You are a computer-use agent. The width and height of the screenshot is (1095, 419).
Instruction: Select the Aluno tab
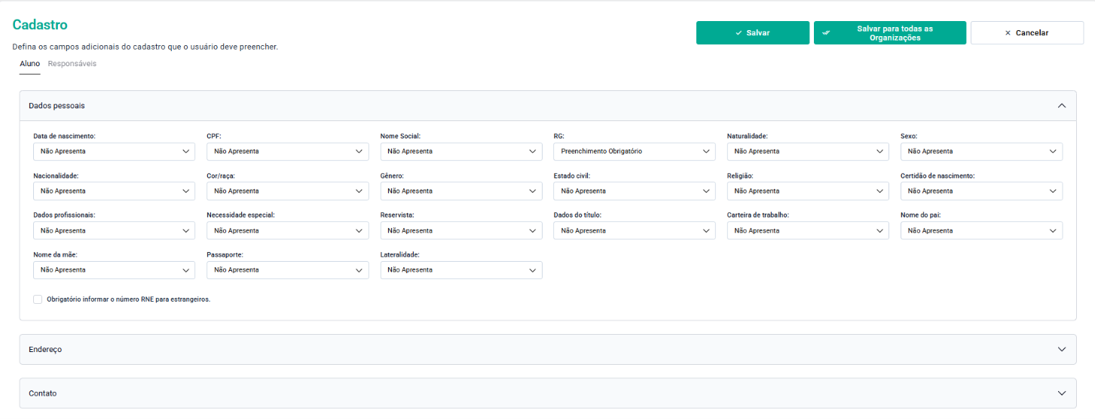[x=30, y=64]
